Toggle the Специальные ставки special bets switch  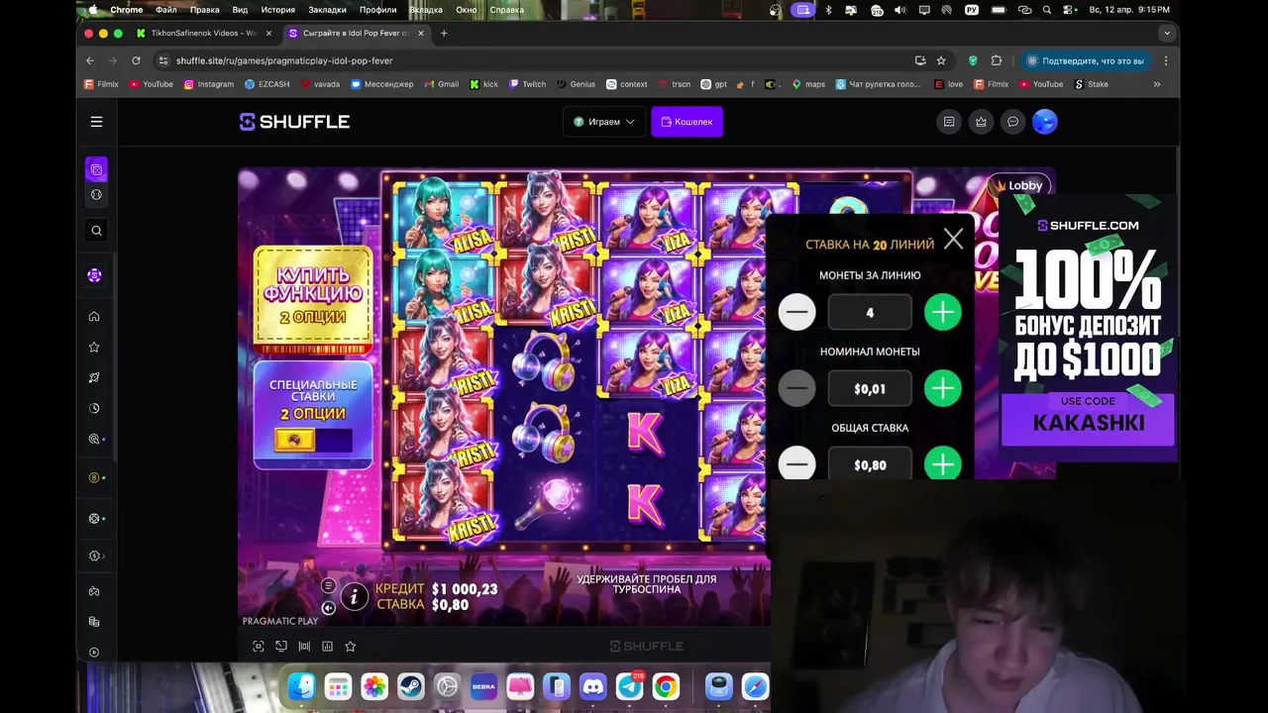point(313,441)
